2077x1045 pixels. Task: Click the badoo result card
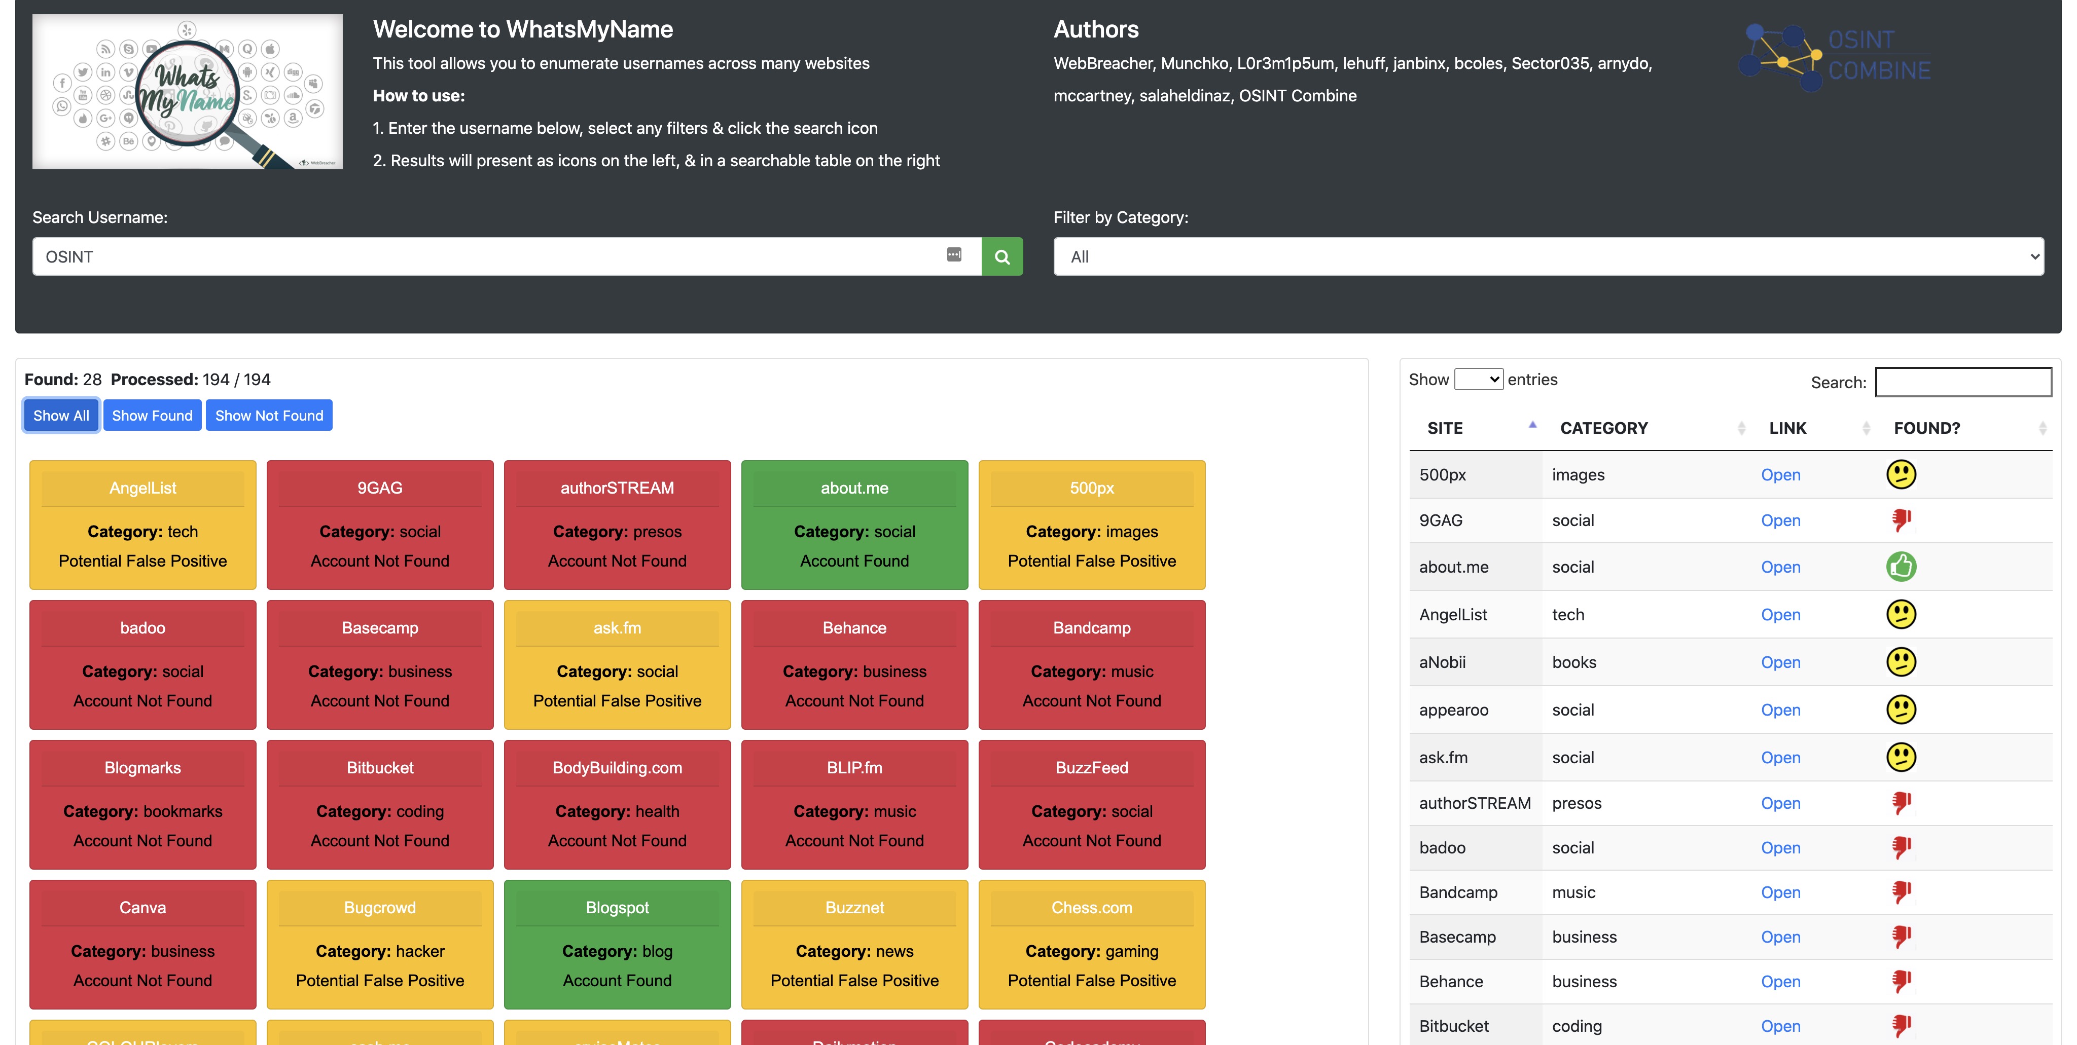click(x=142, y=665)
